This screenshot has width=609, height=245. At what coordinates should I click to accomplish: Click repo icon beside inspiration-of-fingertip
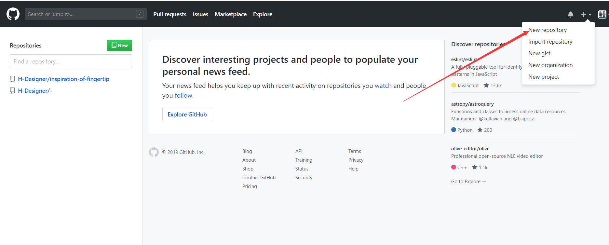click(12, 79)
